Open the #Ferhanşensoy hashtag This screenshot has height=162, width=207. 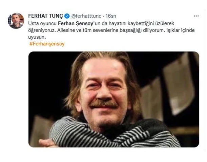(x=47, y=44)
